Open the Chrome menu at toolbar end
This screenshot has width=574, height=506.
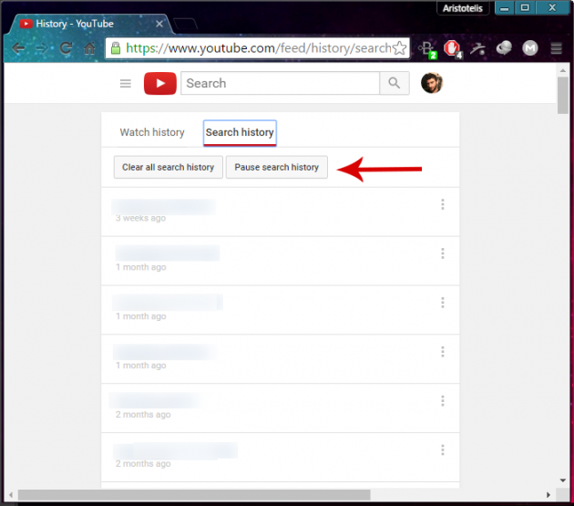556,48
